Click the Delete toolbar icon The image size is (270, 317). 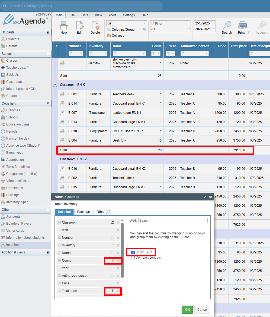click(x=95, y=26)
